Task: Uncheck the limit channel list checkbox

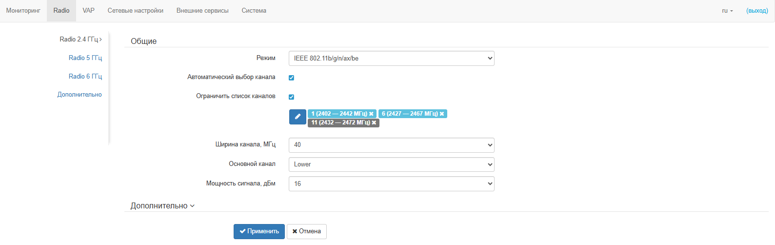Action: tap(291, 97)
